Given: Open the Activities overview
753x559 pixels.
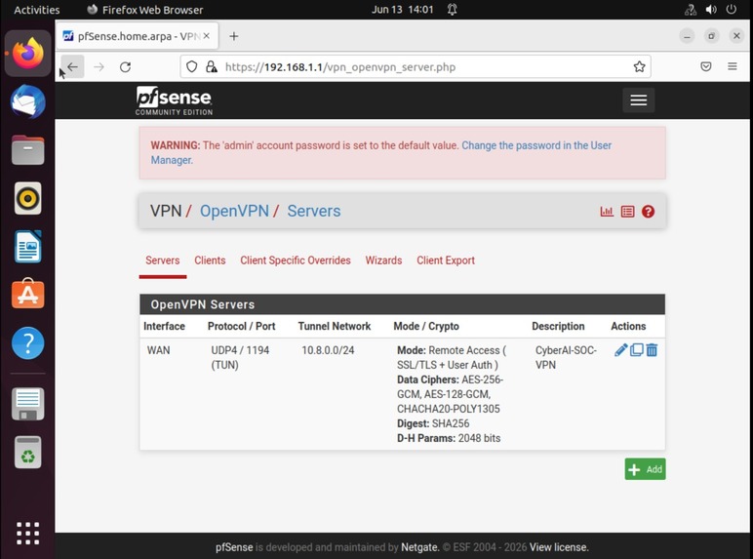Looking at the screenshot, I should pyautogui.click(x=36, y=10).
